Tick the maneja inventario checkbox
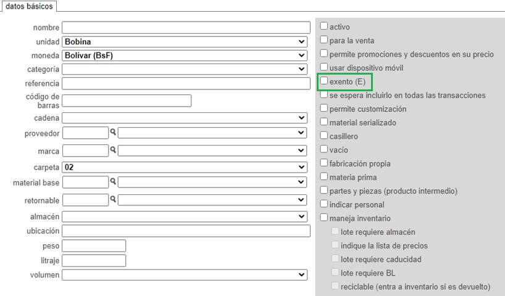This screenshot has height=296, width=505. coord(323,218)
